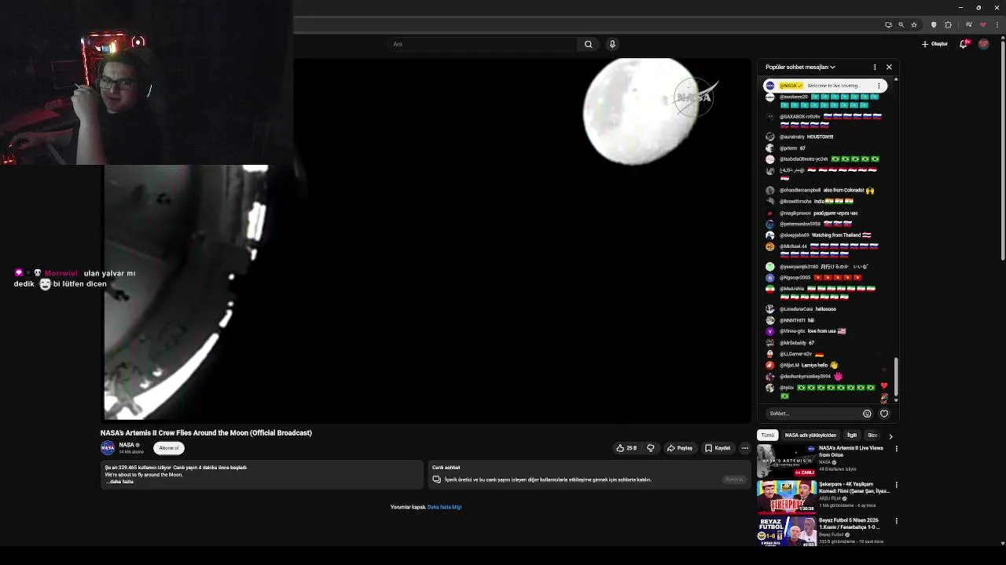Viewport: 1006px width, 565px height.
Task: Open the Oluştur create button
Action: coord(934,44)
